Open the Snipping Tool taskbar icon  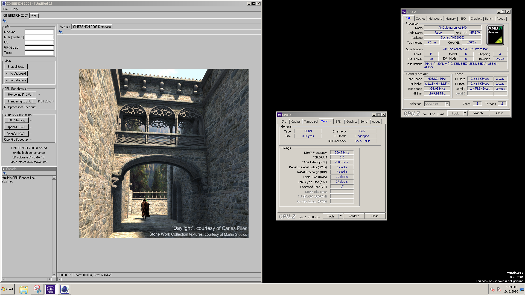37,289
